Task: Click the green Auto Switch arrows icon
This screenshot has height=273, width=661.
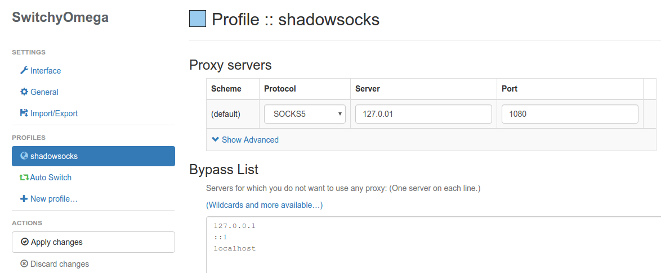Action: pyautogui.click(x=24, y=178)
